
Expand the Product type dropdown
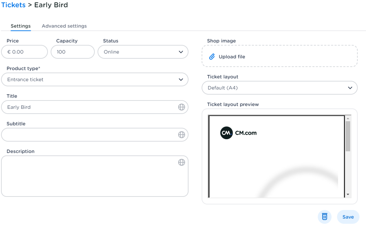click(x=95, y=79)
